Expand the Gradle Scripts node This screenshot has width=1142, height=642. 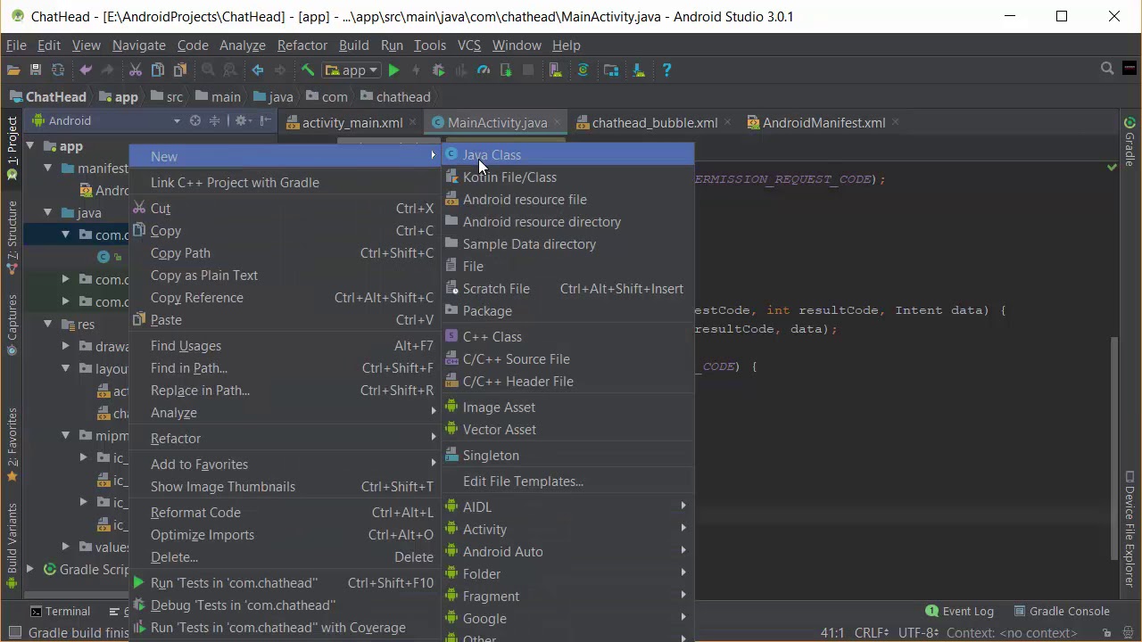(30, 569)
